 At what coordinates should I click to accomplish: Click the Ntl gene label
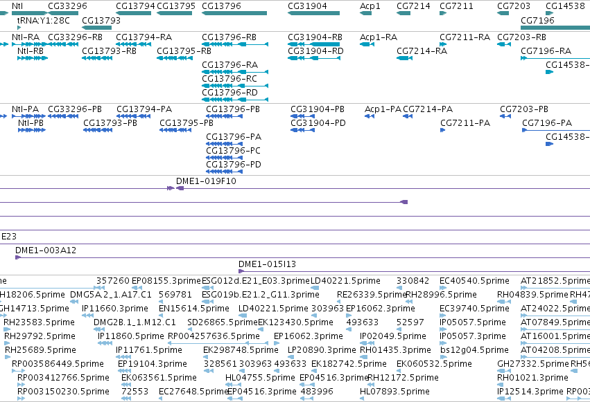point(17,6)
